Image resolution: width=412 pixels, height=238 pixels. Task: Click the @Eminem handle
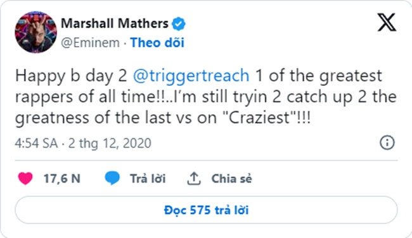coord(90,43)
